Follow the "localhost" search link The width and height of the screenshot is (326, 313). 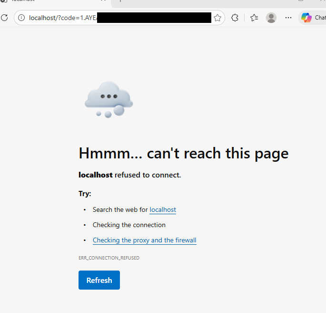pyautogui.click(x=163, y=209)
